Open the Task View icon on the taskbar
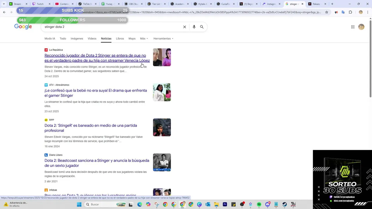Image resolution: width=372 pixels, height=209 pixels. pos(131,204)
